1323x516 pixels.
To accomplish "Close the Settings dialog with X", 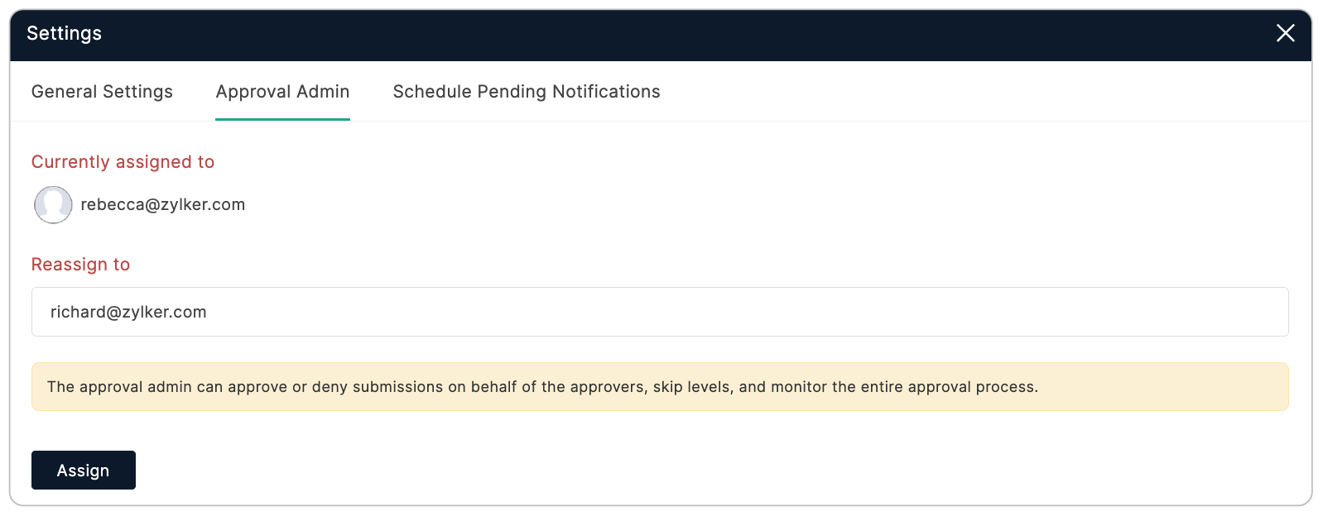I will [1285, 33].
